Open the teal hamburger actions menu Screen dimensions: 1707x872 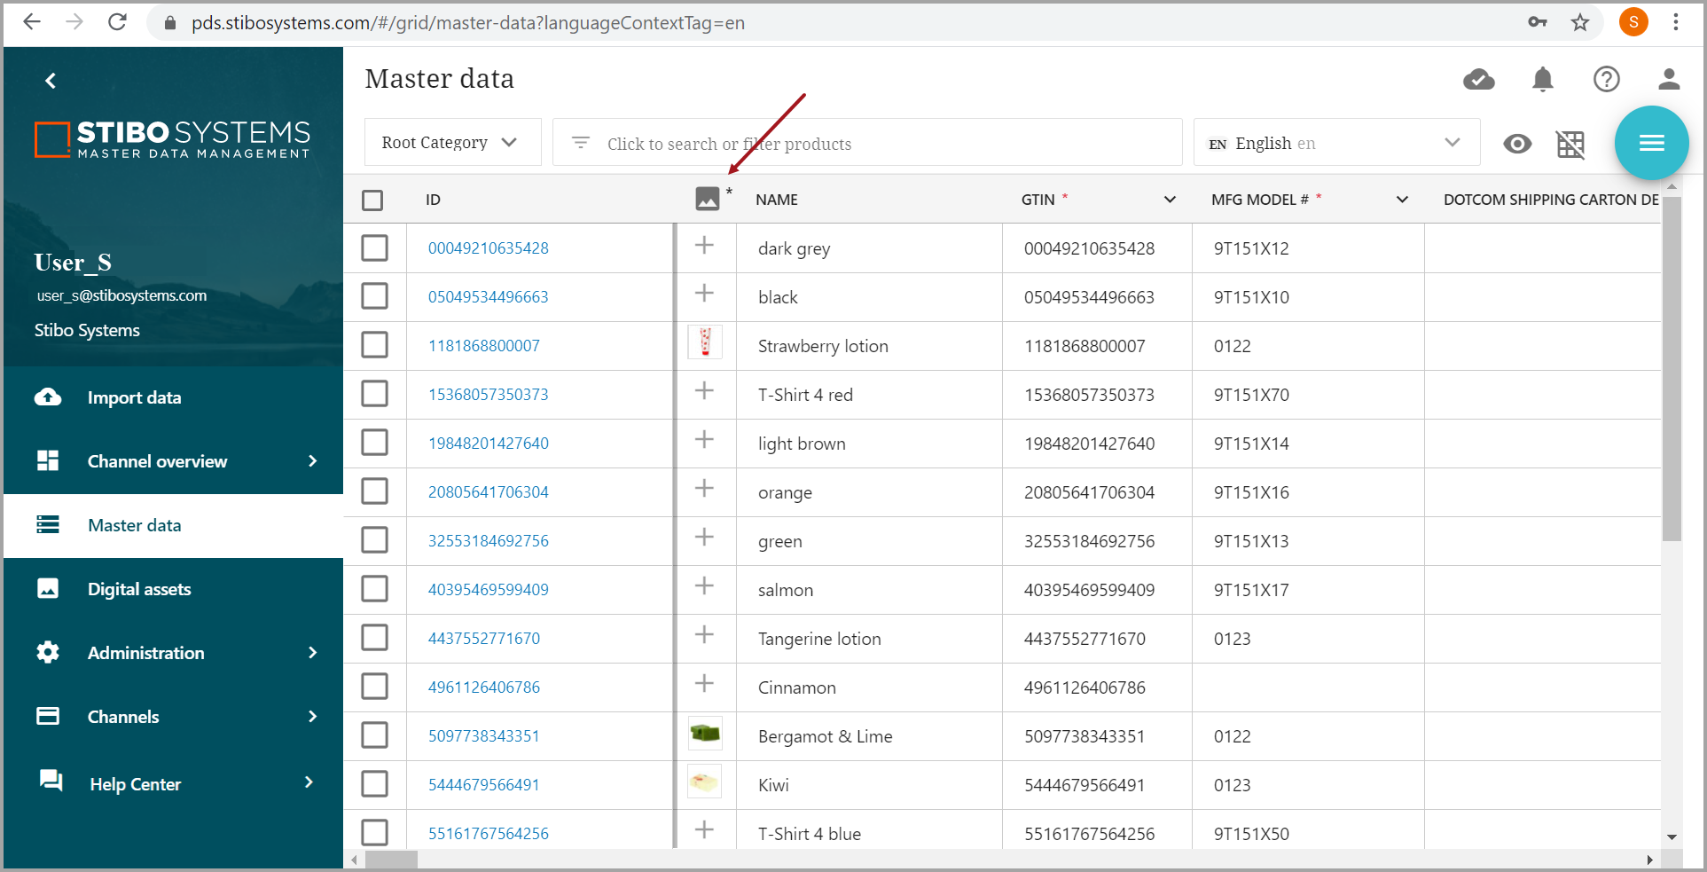(x=1650, y=143)
